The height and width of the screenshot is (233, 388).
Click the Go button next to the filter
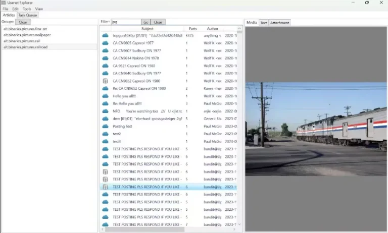click(145, 22)
